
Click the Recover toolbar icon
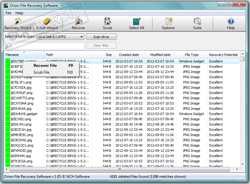78,24
